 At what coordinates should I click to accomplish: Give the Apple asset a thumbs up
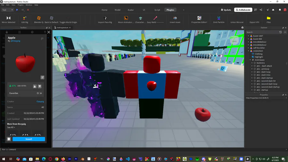coord(35,86)
